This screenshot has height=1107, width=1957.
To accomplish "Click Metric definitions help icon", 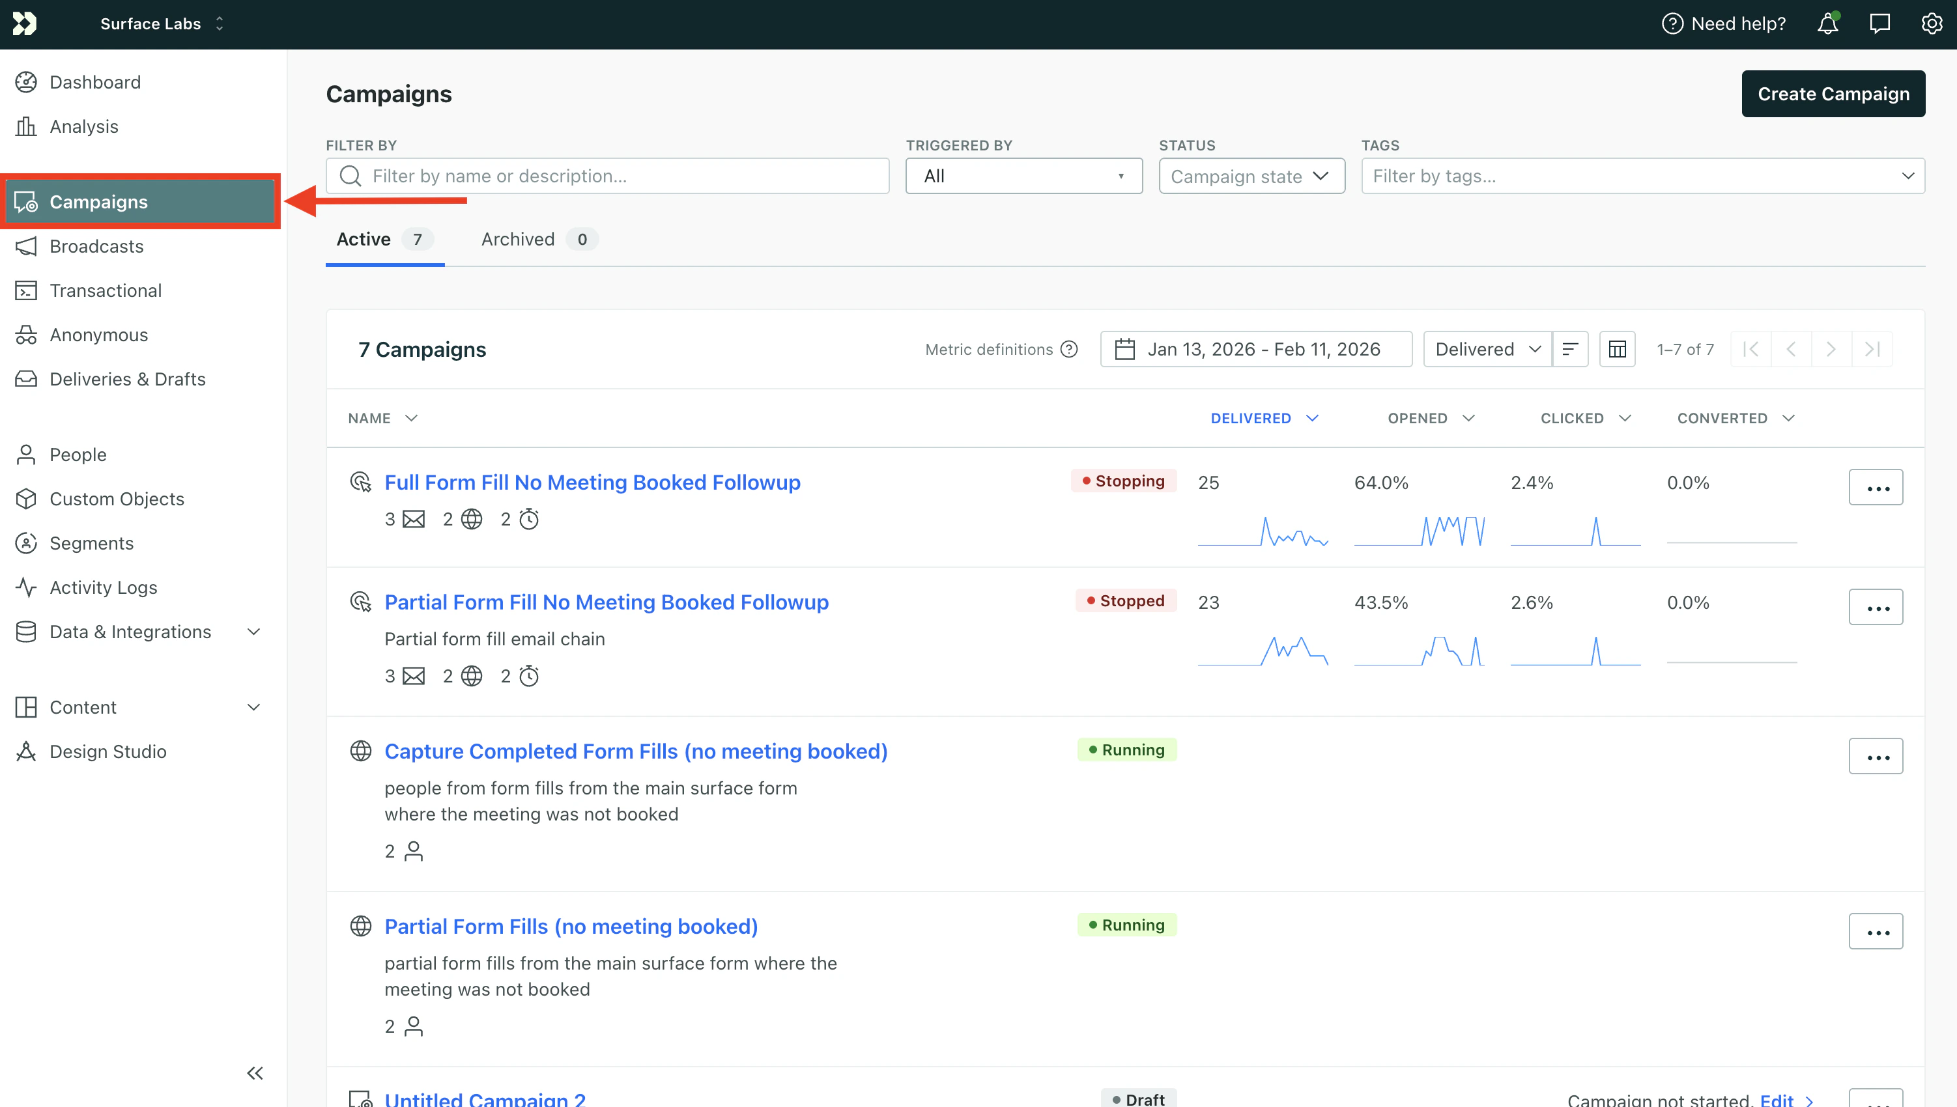I will coord(1068,349).
